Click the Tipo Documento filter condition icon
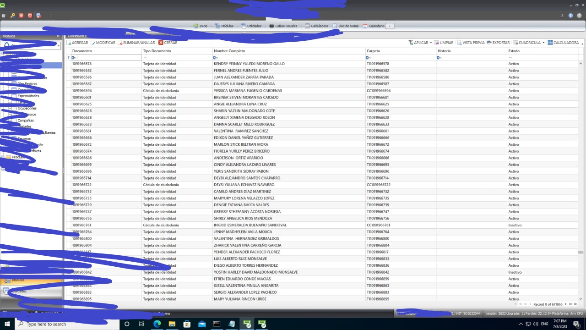The image size is (586, 330). (x=145, y=58)
